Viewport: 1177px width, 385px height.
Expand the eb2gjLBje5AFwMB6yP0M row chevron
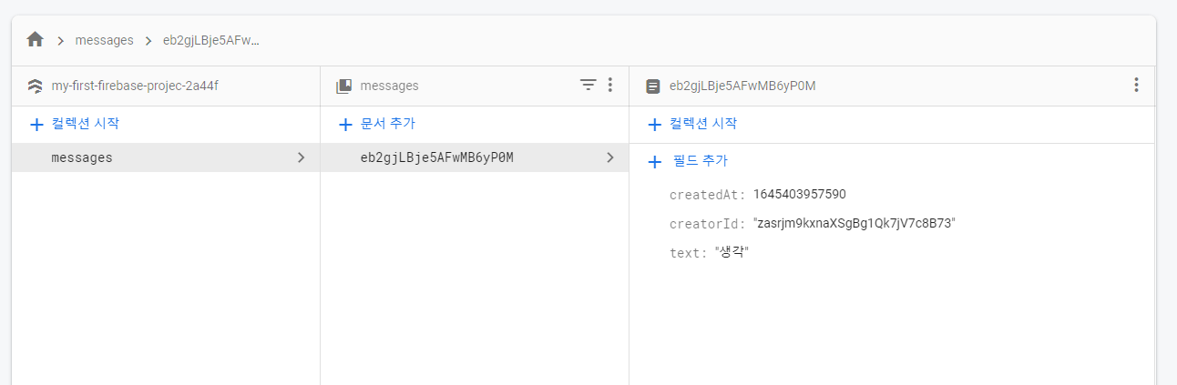click(610, 157)
